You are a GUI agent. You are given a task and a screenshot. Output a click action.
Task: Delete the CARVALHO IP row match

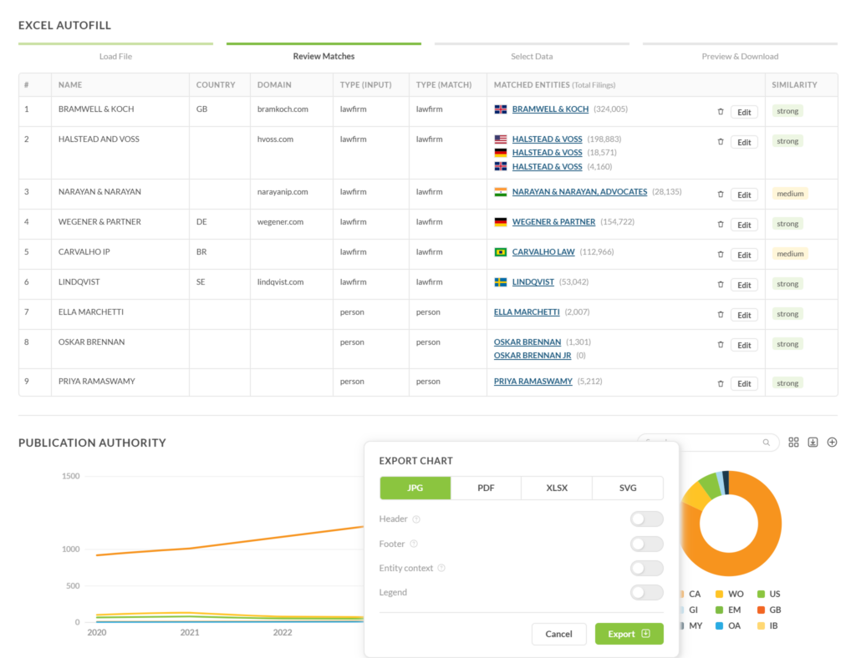point(721,255)
